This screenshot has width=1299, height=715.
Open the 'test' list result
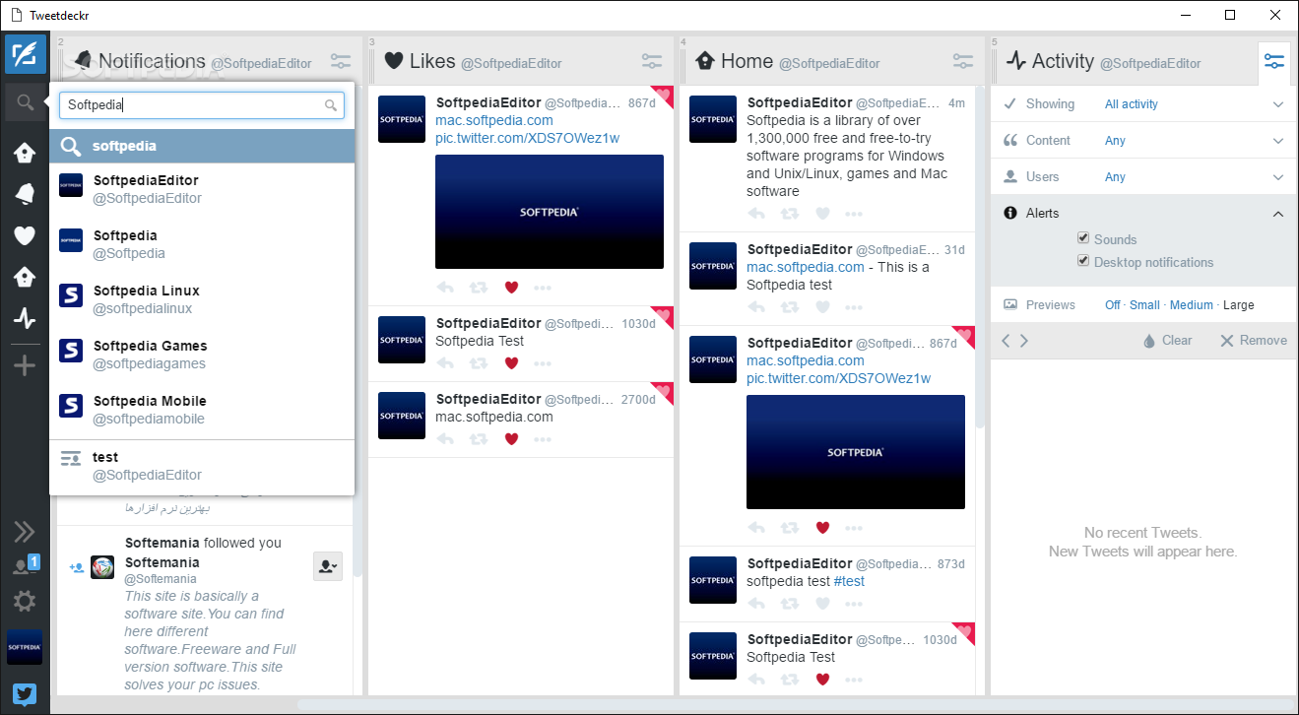202,466
